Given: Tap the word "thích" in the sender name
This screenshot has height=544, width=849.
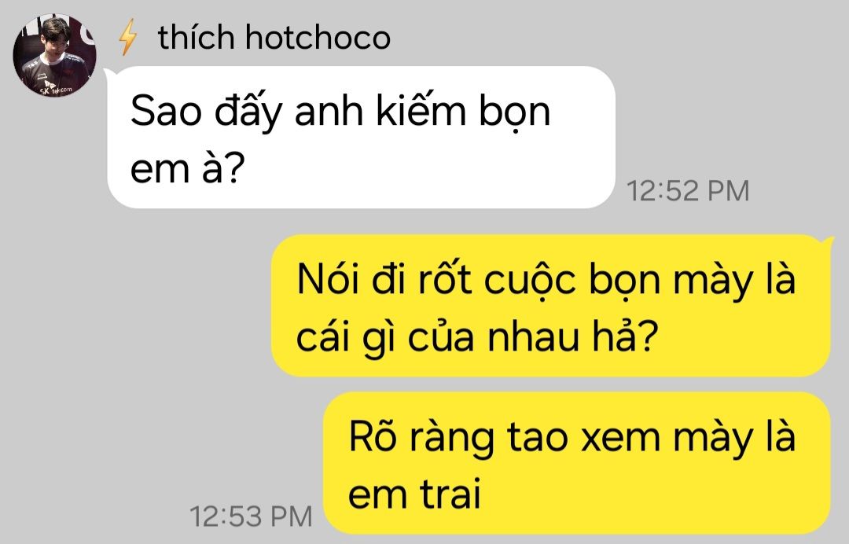Looking at the screenshot, I should pyautogui.click(x=197, y=38).
